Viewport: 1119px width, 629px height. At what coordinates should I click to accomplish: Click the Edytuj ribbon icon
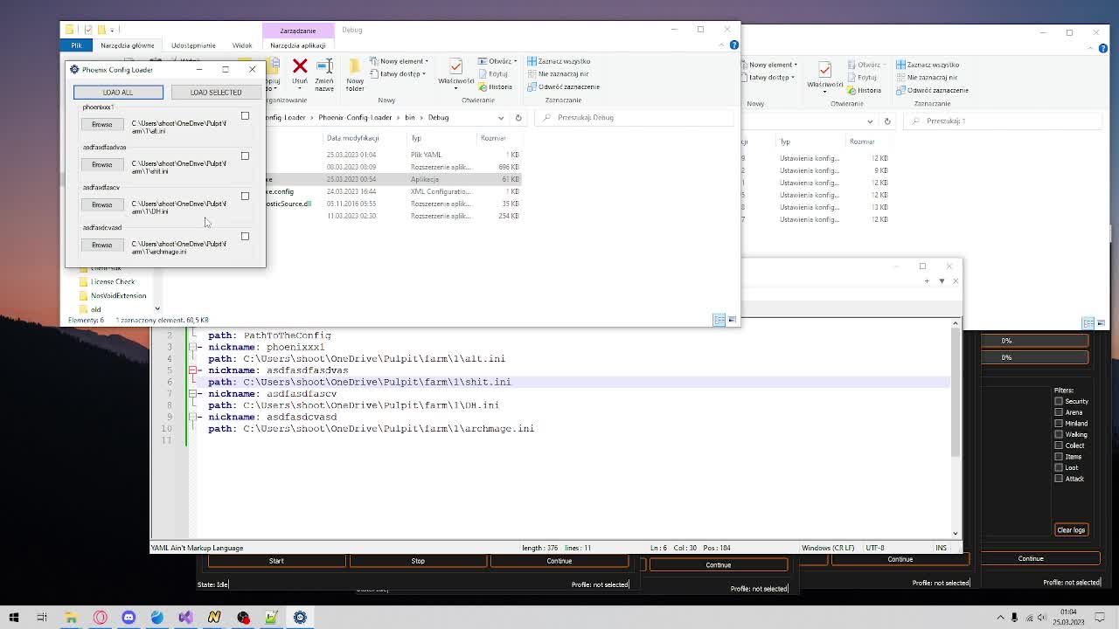(x=493, y=73)
